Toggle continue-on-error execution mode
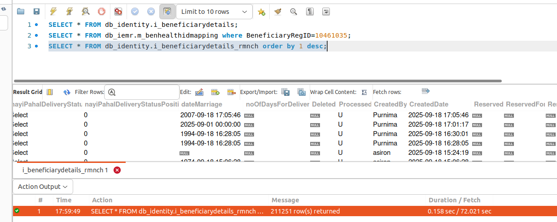Screen dimensions: 557x222 coord(118,12)
